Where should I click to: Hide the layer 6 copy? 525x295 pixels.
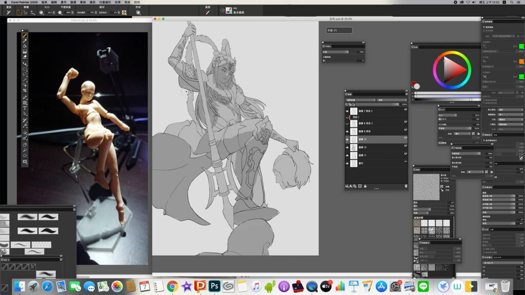(x=347, y=131)
